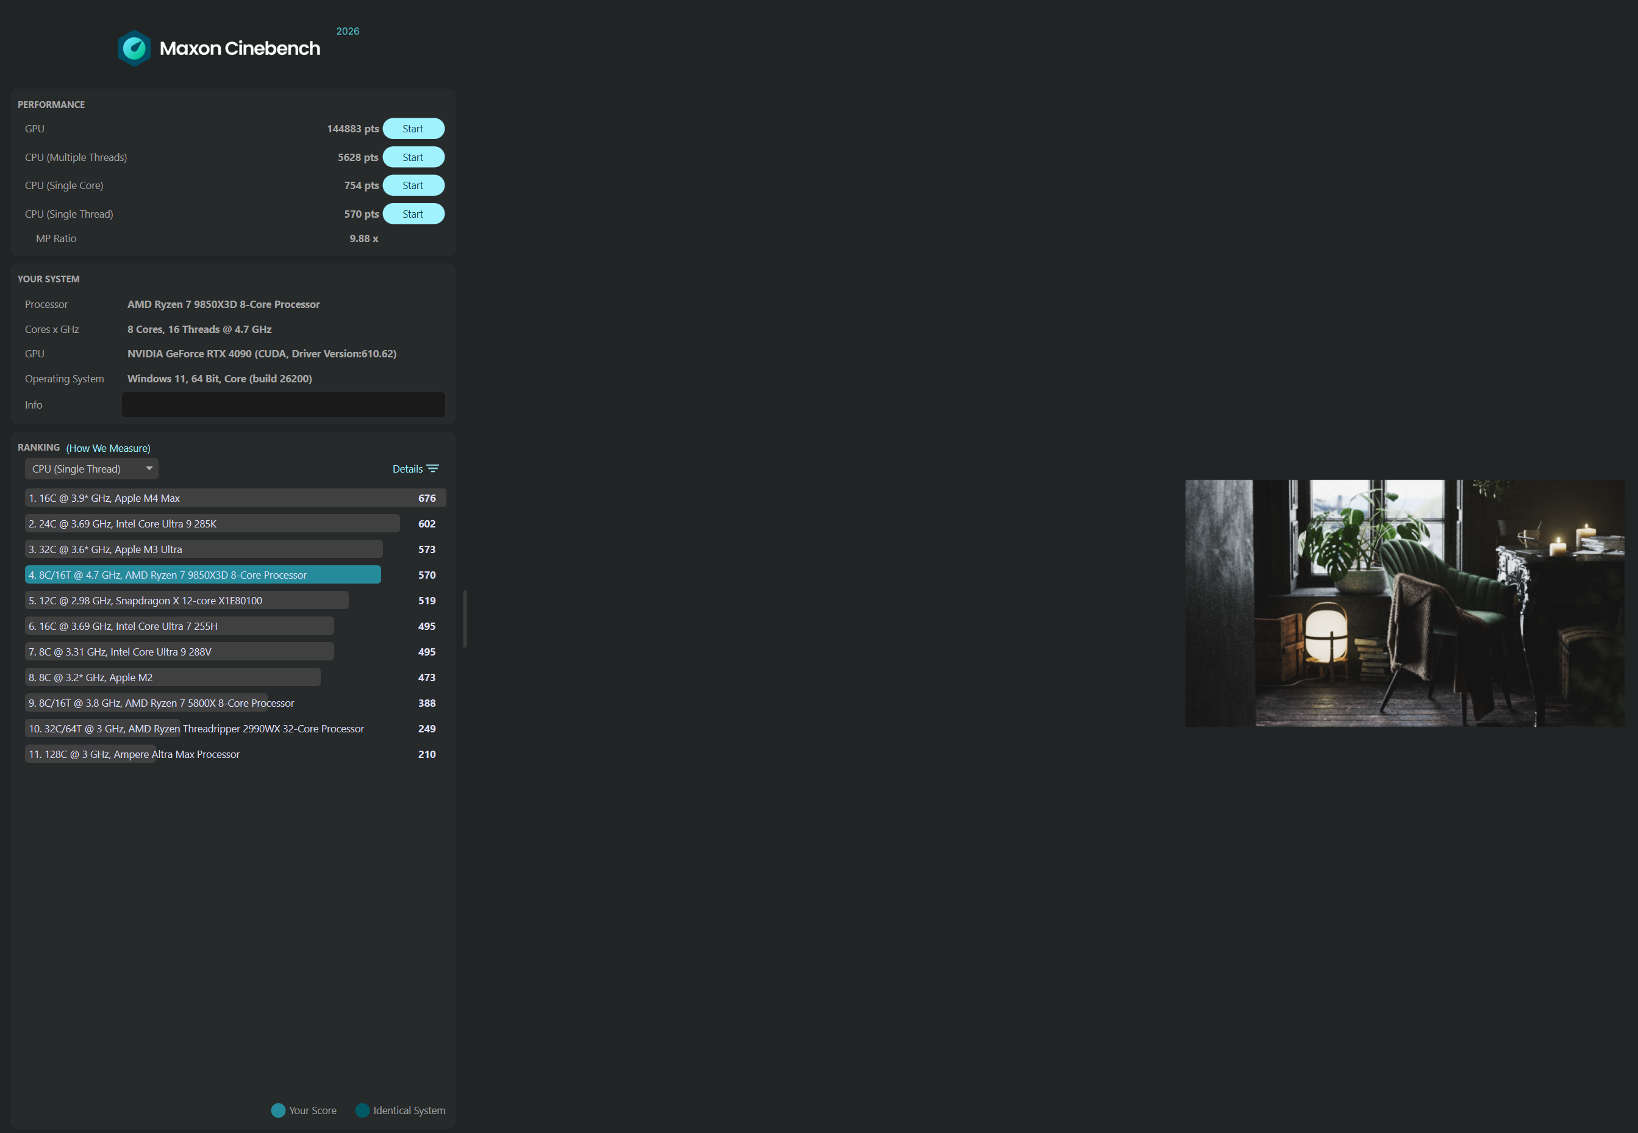Click the GPU score 144883 pts
The height and width of the screenshot is (1133, 1638).
[x=353, y=129]
